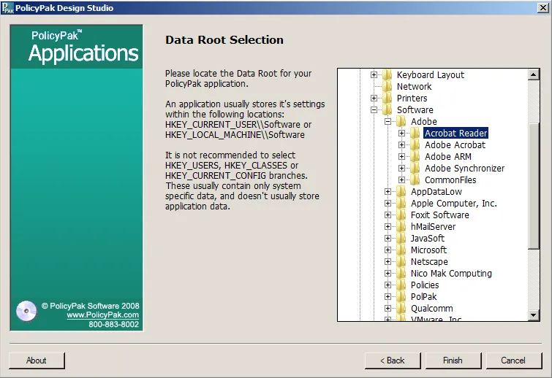552x378 pixels.
Task: Expand the Adobe Synchronizer node
Action: (x=401, y=169)
